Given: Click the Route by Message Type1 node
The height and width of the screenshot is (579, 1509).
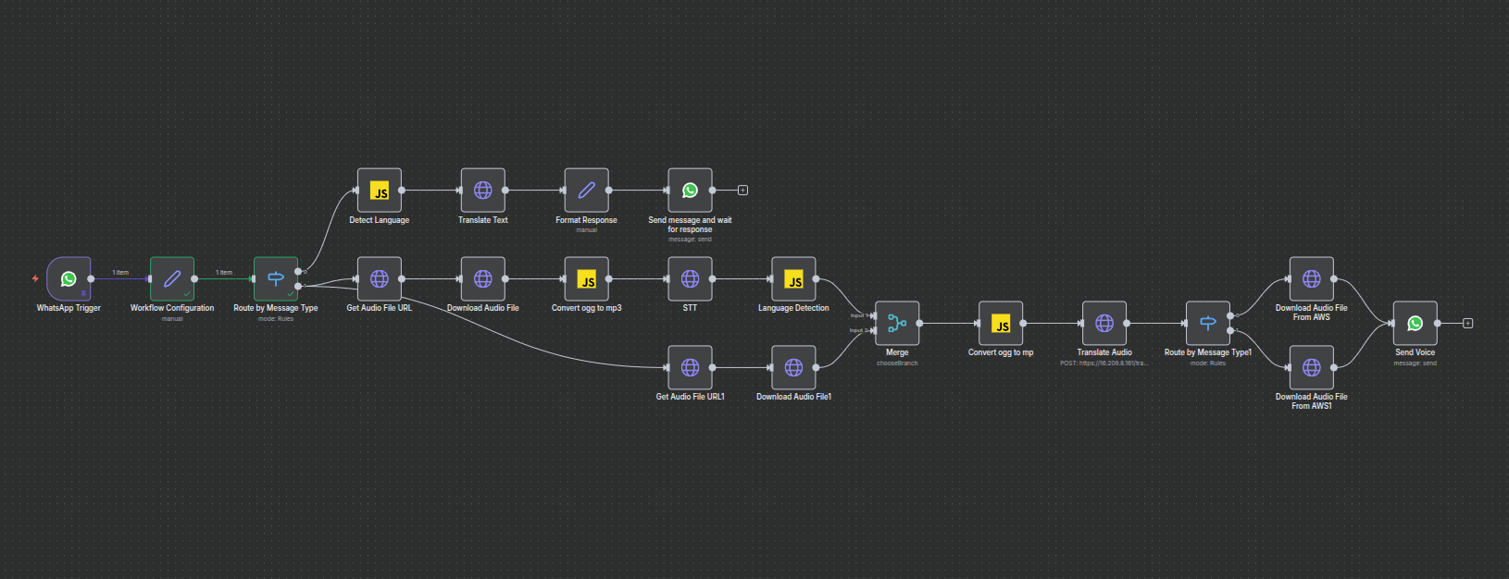Looking at the screenshot, I should 1208,323.
